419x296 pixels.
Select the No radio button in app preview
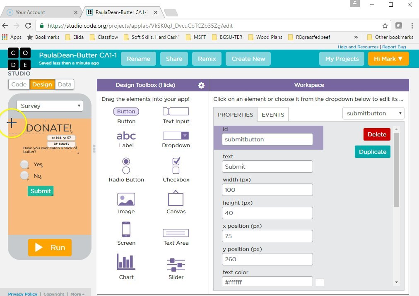[x=24, y=176]
